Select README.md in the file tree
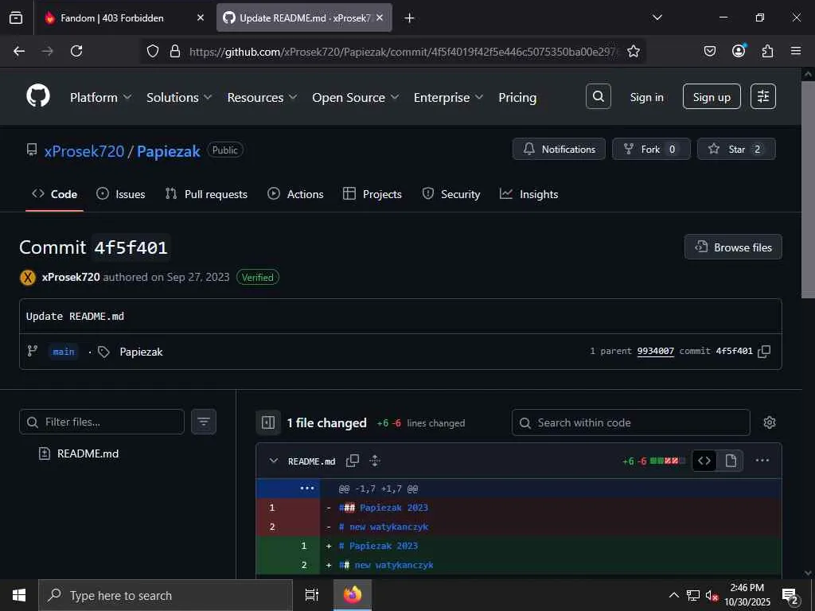Viewport: 815px width, 611px height. coord(88,453)
